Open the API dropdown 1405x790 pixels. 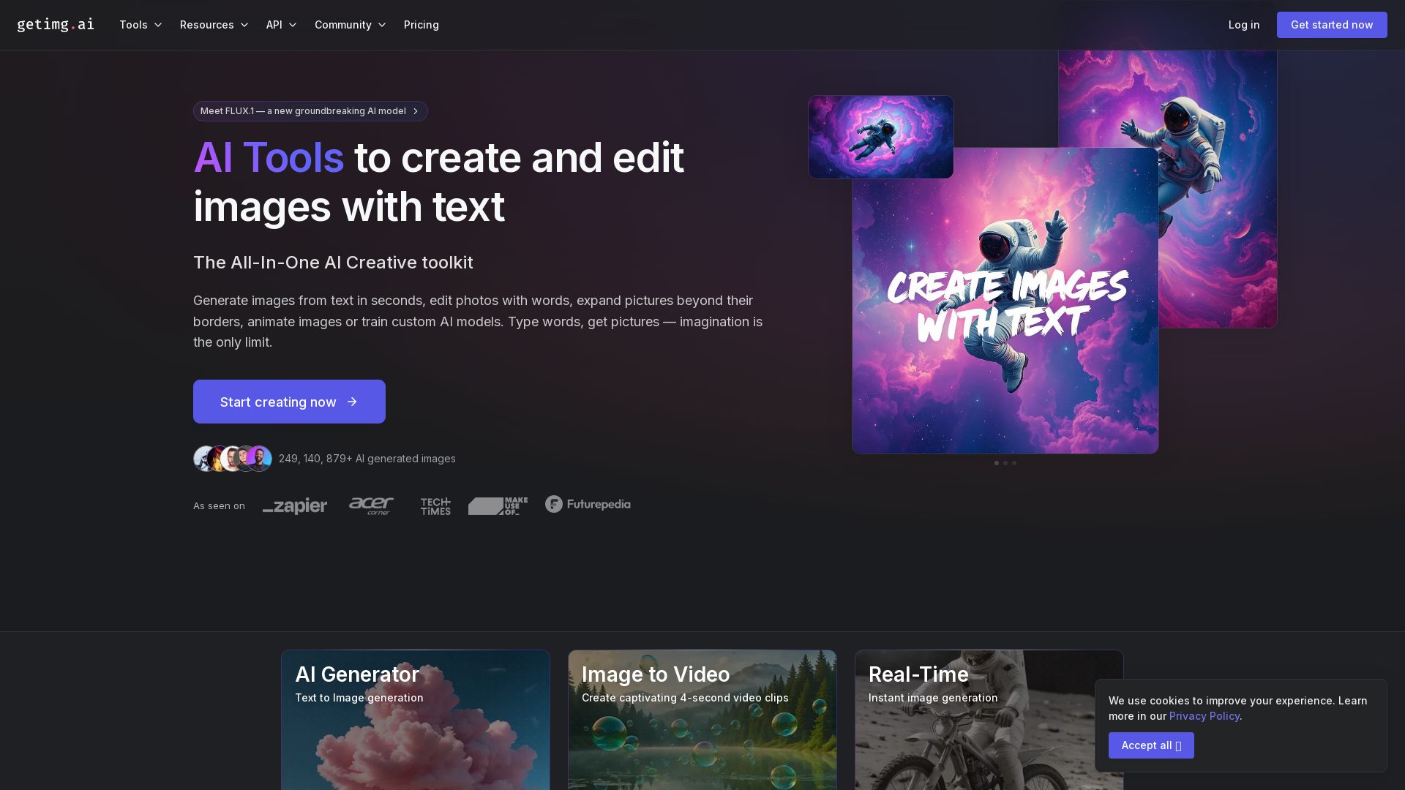281,25
